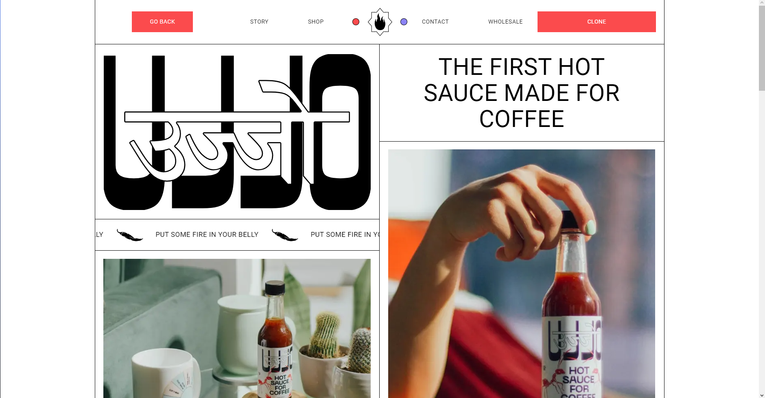This screenshot has width=765, height=398.
Task: Click the red dot beside the flame logo
Action: (x=356, y=22)
